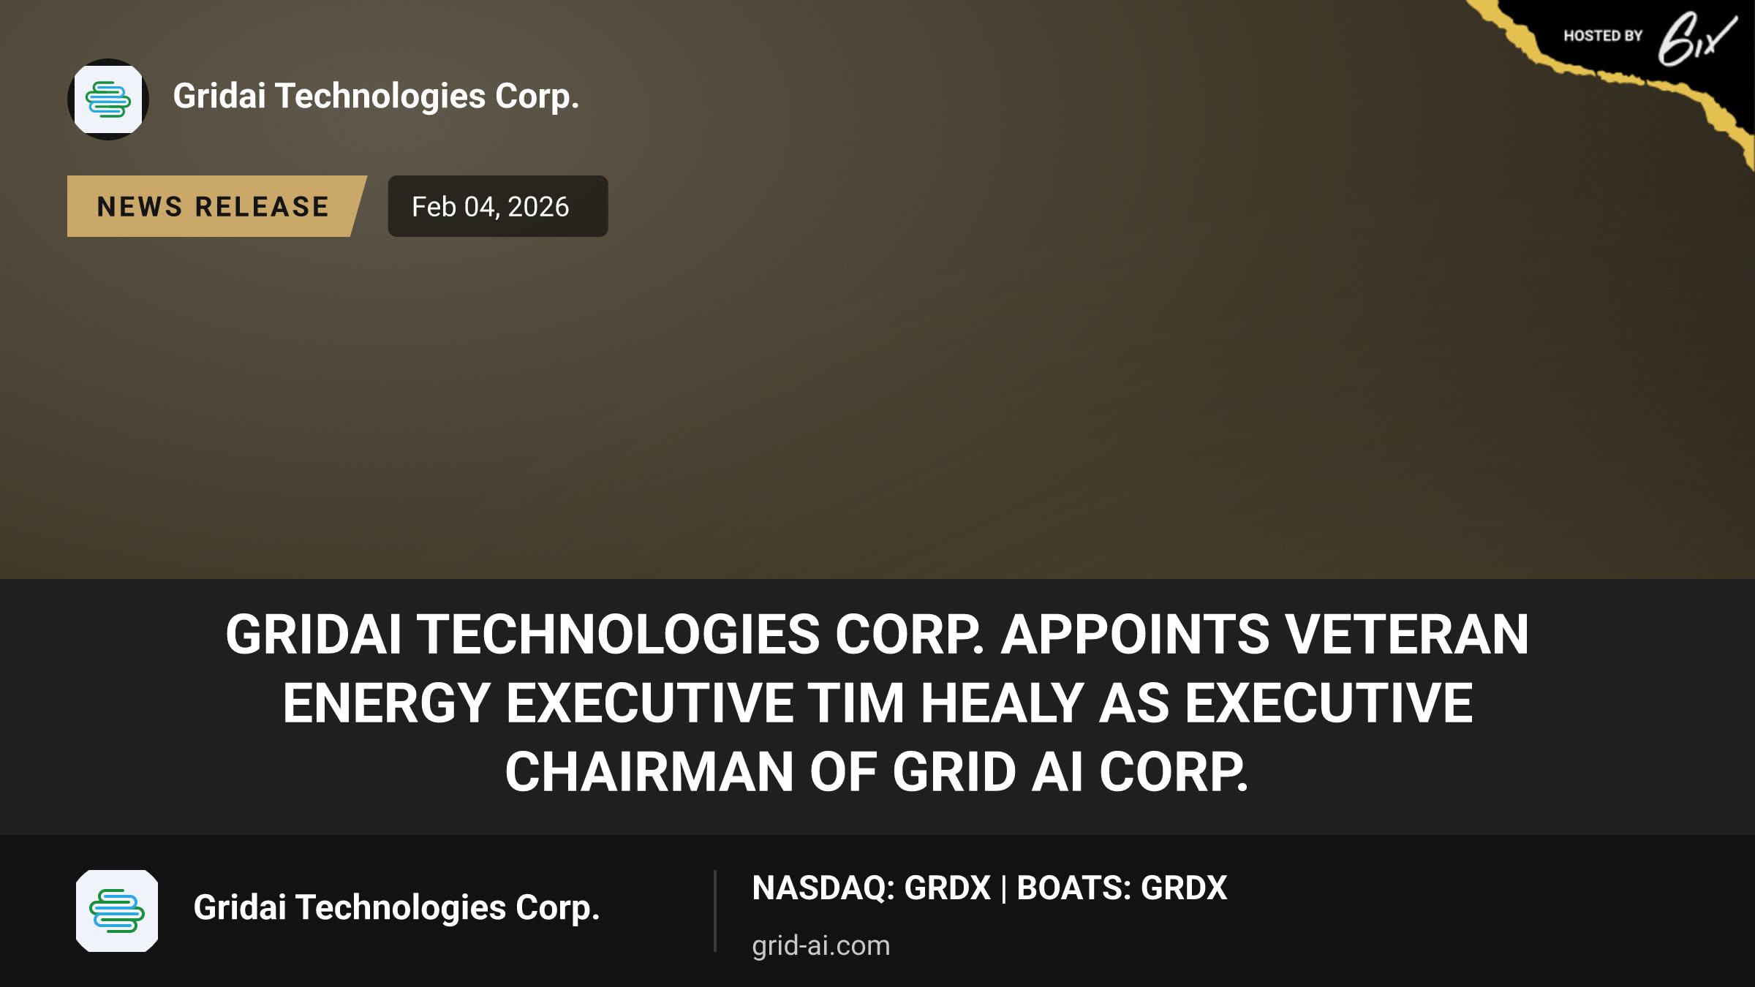Click the NASDAQ: GRDX ticker text
Viewport: 1755px width, 987px height.
(x=871, y=888)
